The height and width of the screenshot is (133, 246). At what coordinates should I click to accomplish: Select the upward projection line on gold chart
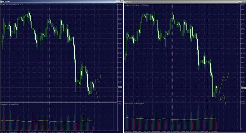pyautogui.click(x=225, y=81)
